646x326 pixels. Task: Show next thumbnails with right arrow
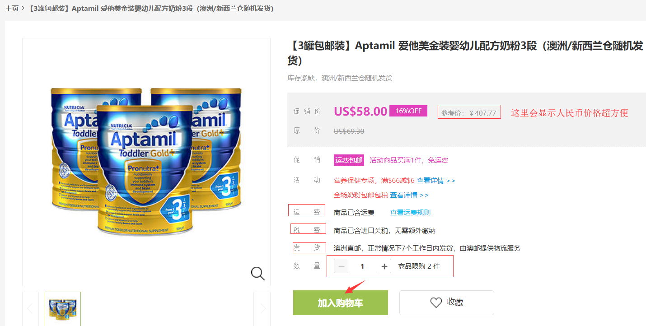point(262,309)
